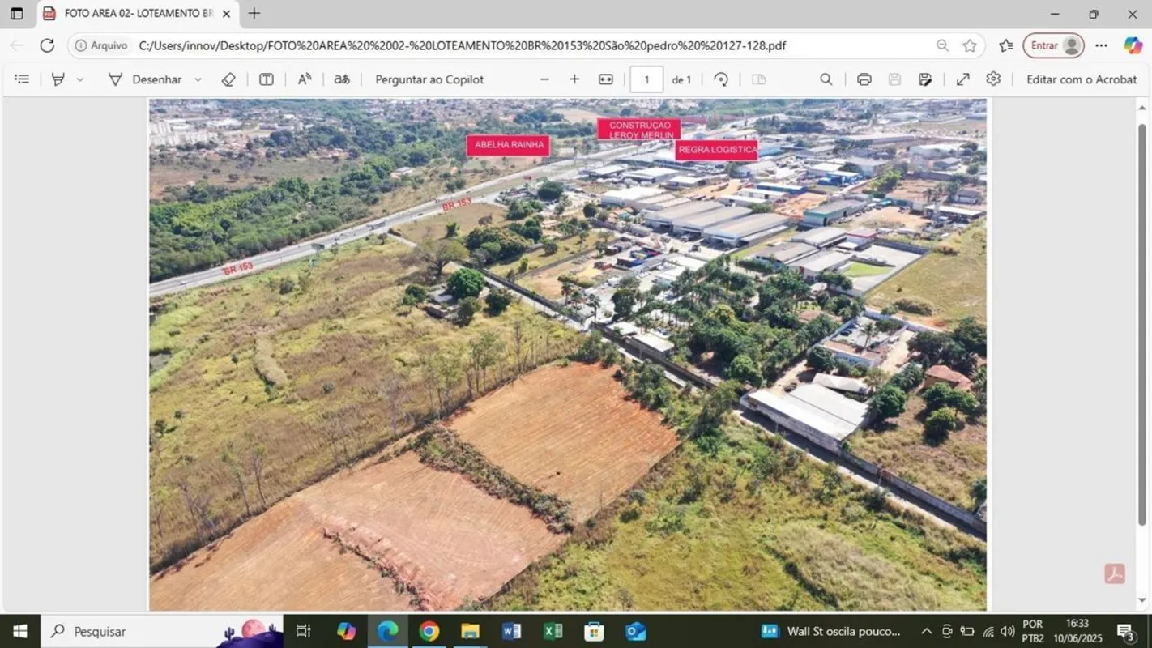Open Microsoft Word from the taskbar
1152x648 pixels.
[511, 631]
